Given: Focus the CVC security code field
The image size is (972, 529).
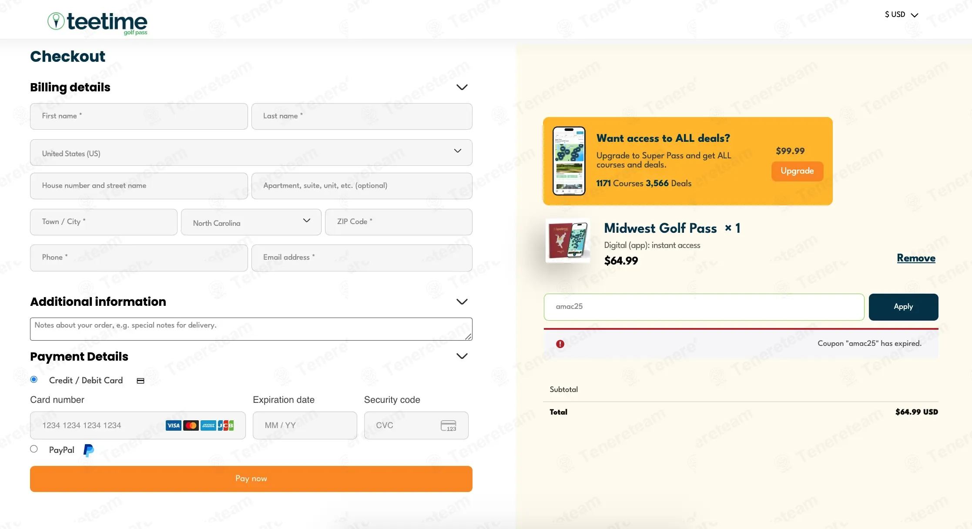Looking at the screenshot, I should pos(416,425).
